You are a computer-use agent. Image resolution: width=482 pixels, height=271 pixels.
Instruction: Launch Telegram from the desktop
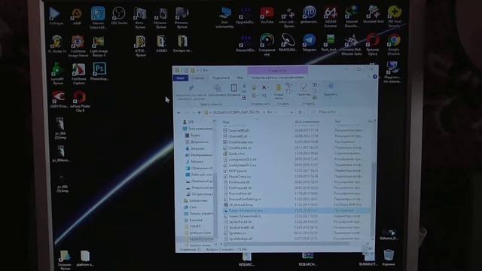(310, 43)
